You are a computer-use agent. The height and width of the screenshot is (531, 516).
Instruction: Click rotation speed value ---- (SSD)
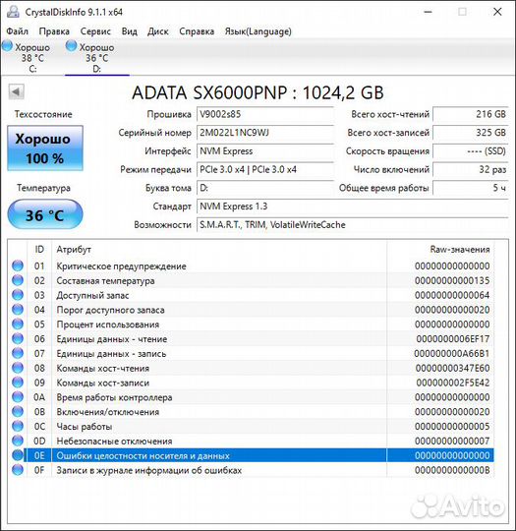[x=471, y=151]
